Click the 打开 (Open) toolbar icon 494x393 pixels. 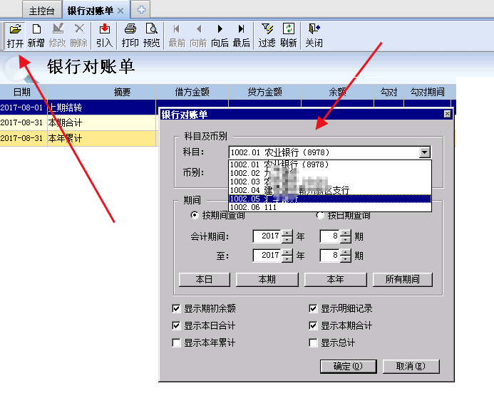click(x=15, y=35)
